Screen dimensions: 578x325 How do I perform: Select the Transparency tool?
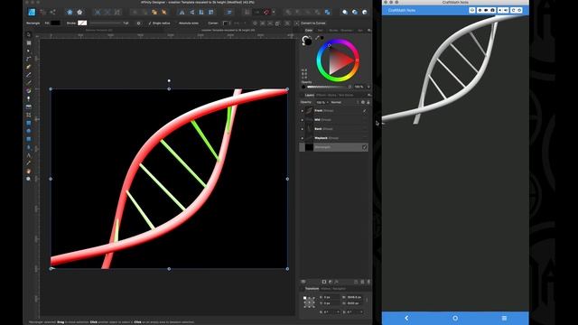[28, 98]
